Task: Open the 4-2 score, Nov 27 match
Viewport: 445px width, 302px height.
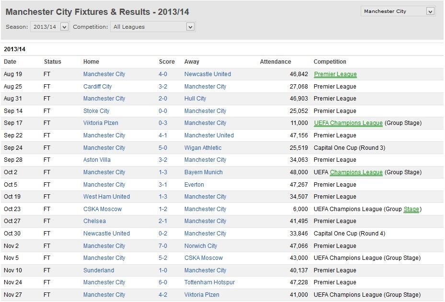Action: point(163,295)
